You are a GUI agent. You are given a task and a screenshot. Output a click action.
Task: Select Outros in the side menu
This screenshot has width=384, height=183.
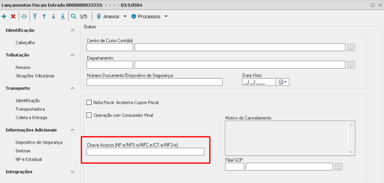(23, 151)
